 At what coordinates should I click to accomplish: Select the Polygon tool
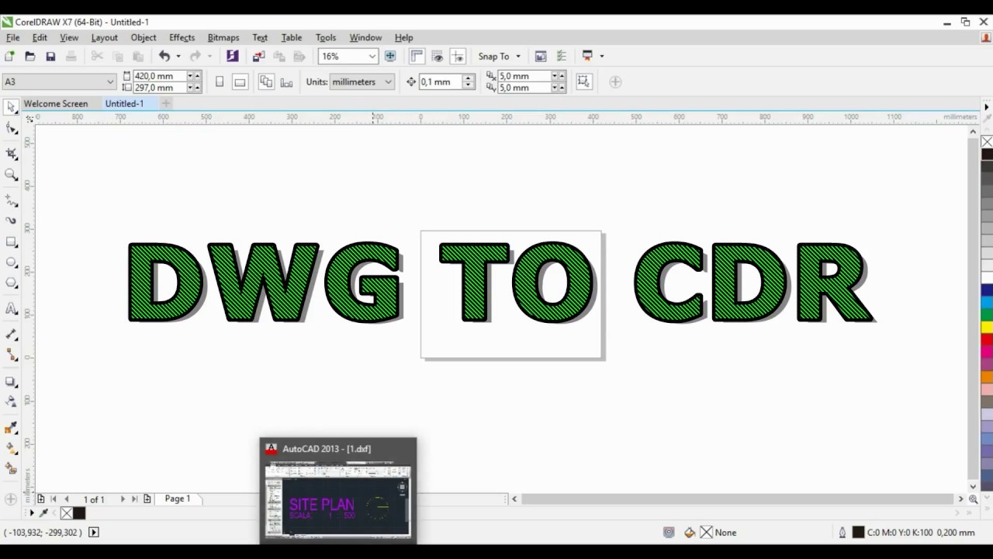[11, 283]
